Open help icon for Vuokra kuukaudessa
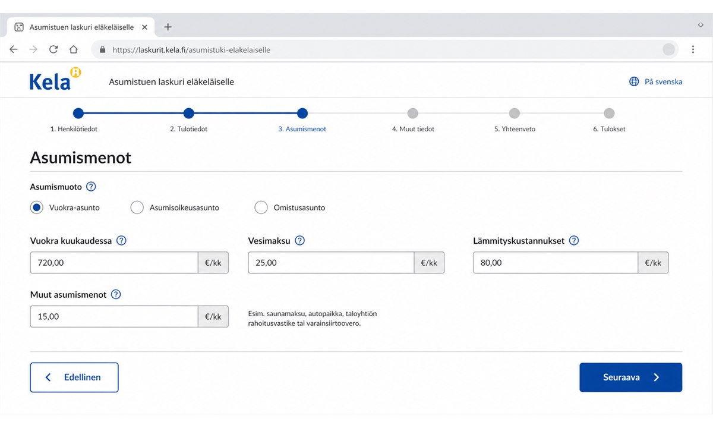The image size is (713, 428). click(121, 241)
